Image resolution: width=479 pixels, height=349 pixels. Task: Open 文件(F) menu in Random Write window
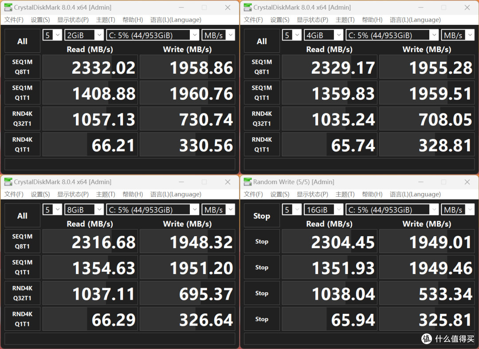(x=253, y=194)
